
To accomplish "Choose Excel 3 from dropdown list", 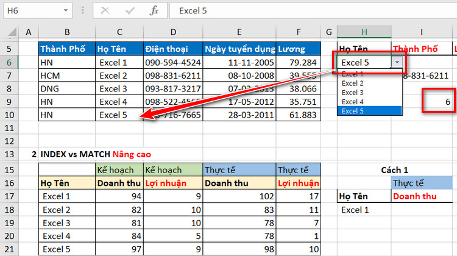I will [369, 93].
